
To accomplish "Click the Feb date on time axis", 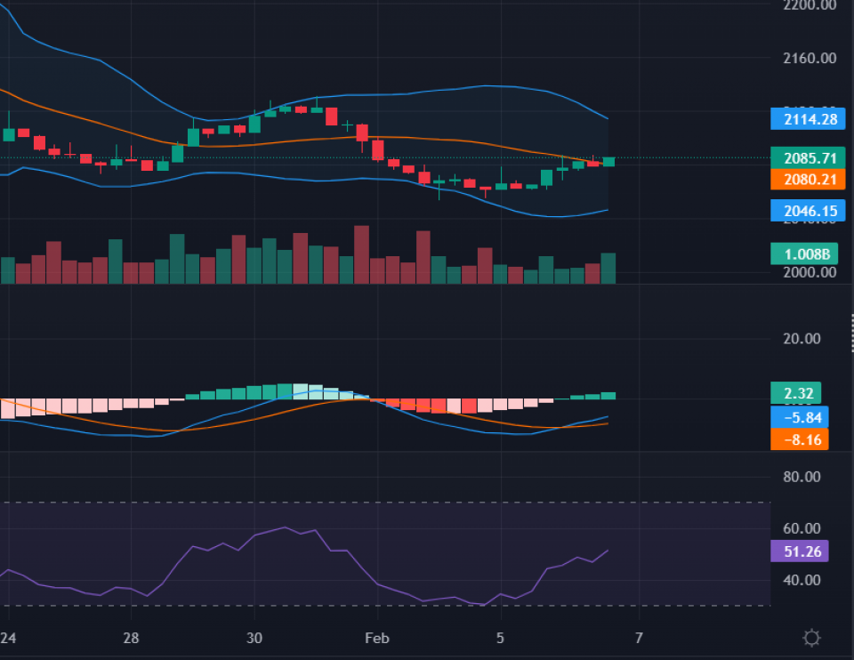I will point(377,638).
